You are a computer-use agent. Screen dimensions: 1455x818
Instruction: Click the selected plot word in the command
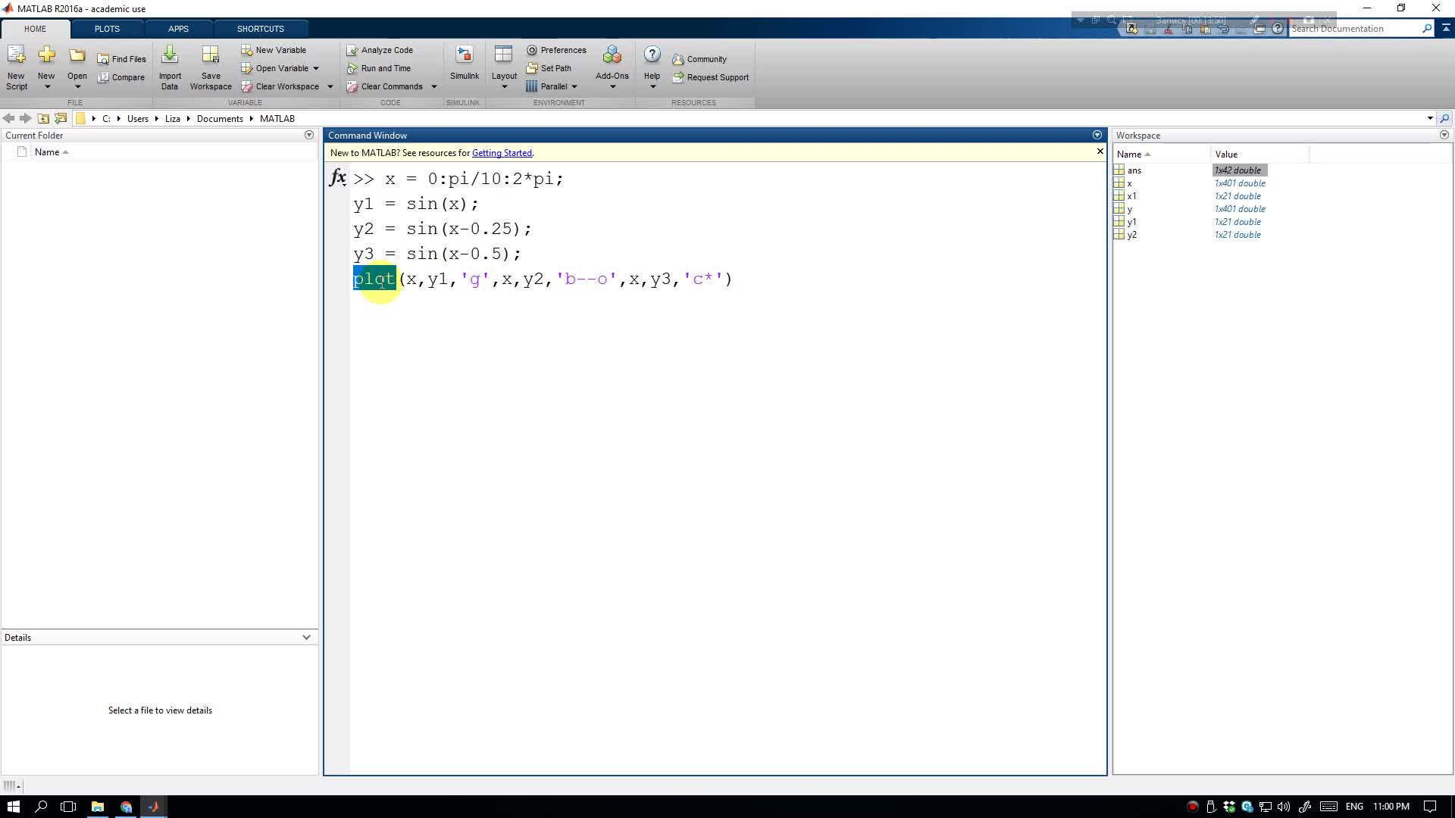point(374,279)
